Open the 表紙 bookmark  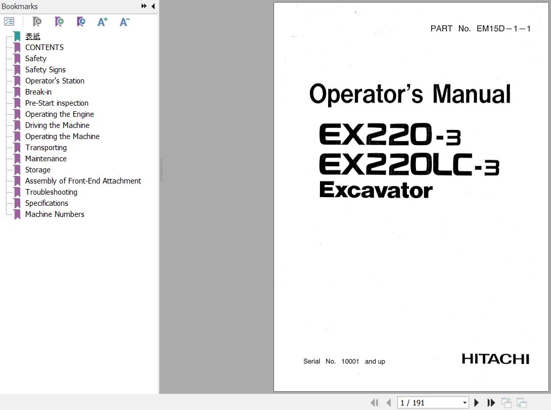tap(33, 36)
